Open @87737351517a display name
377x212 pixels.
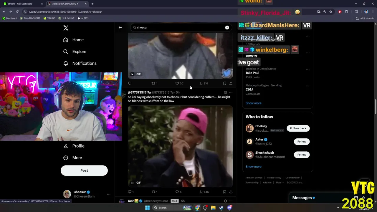(139, 92)
